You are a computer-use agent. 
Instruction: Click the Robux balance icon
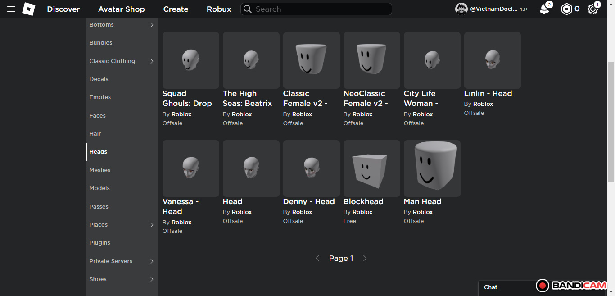coord(566,9)
